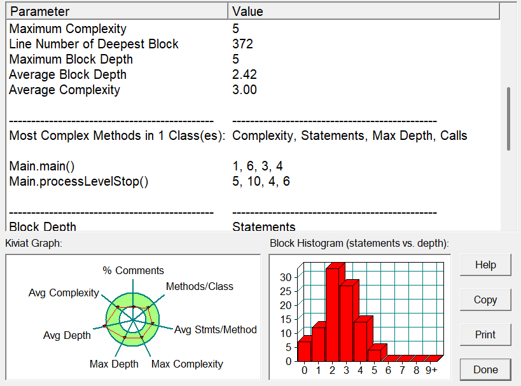521x386 pixels.
Task: Select the Main.main() method row
Action: 42,166
